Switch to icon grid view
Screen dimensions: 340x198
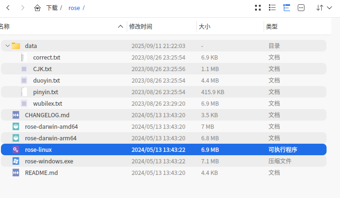[x=257, y=8]
